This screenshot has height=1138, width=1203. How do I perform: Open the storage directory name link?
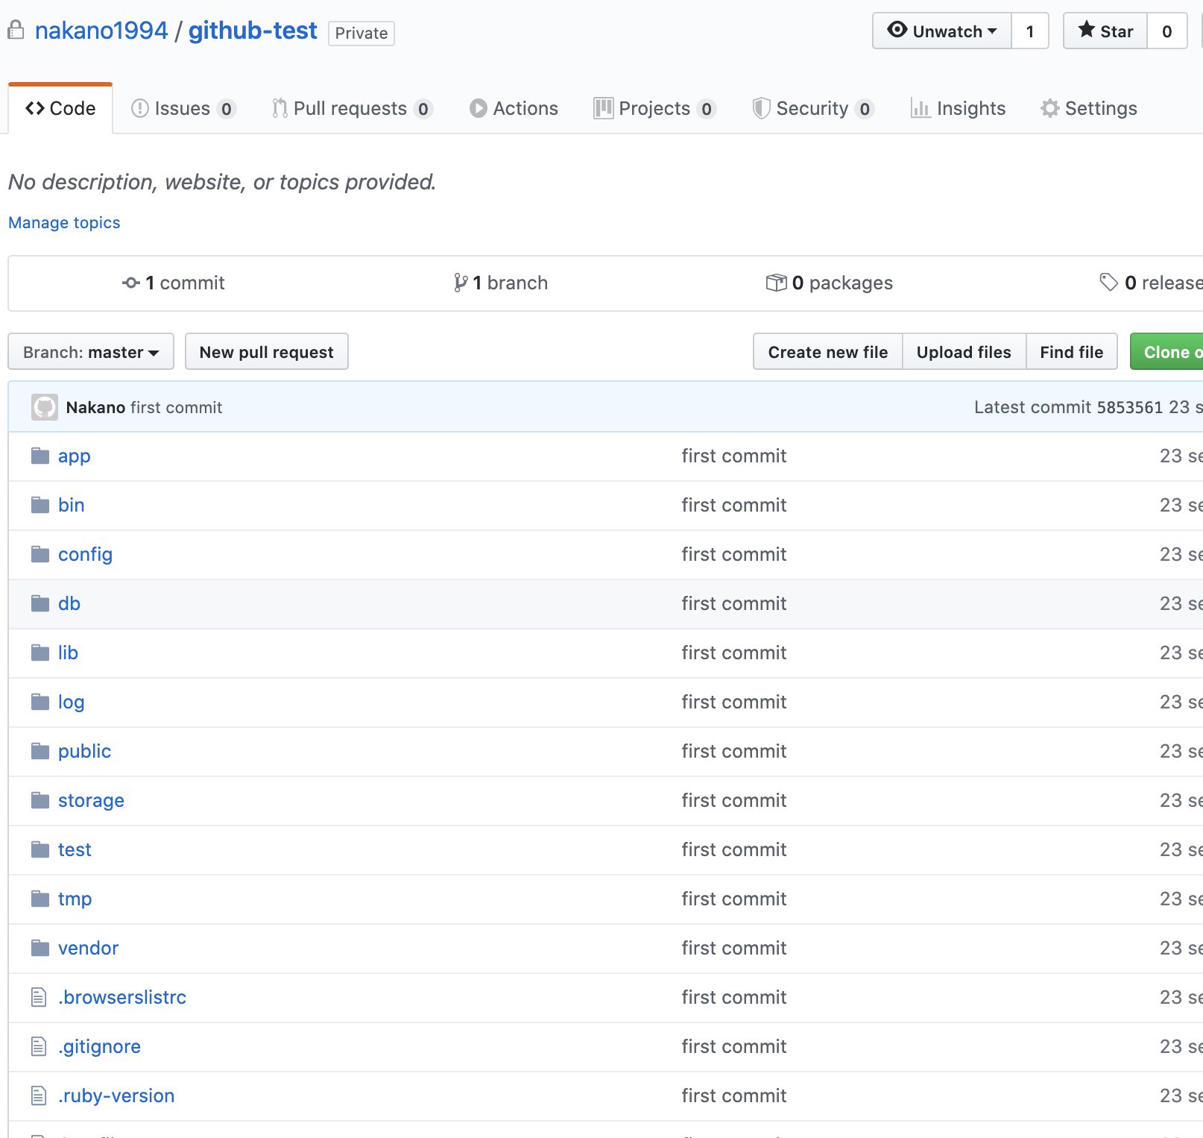click(91, 800)
